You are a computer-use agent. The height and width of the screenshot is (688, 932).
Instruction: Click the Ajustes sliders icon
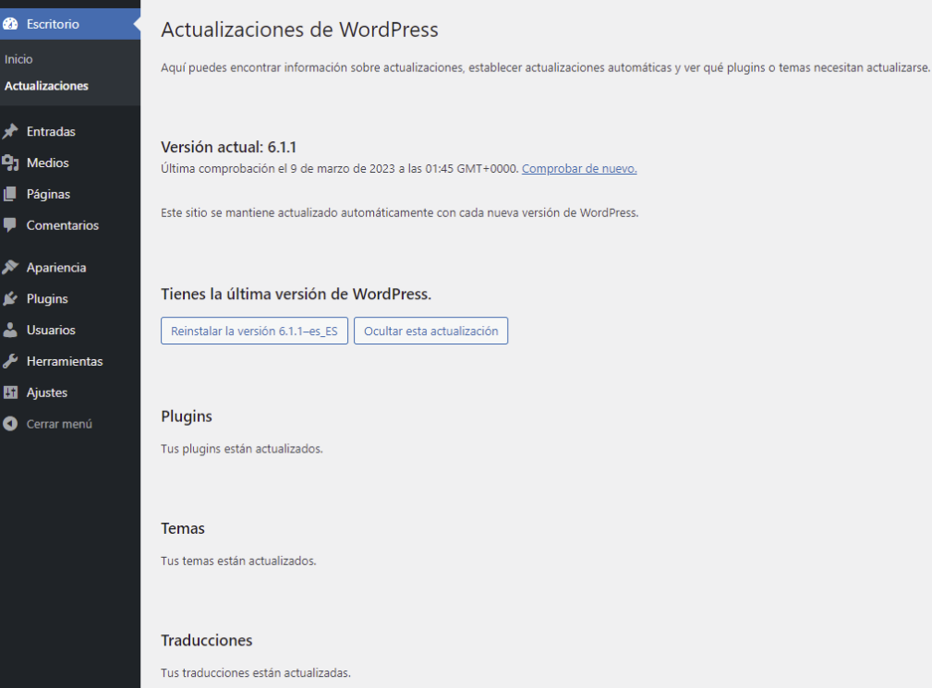click(x=10, y=392)
